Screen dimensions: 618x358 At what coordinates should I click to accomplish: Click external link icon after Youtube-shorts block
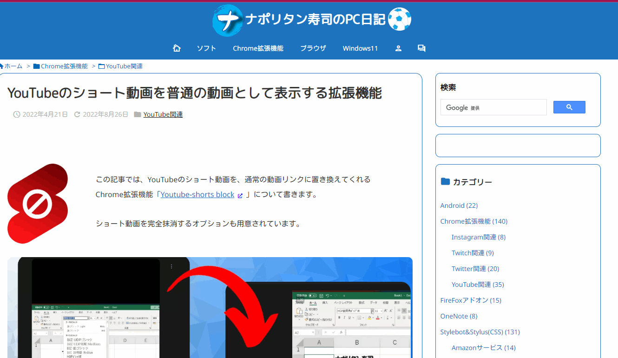click(x=240, y=195)
